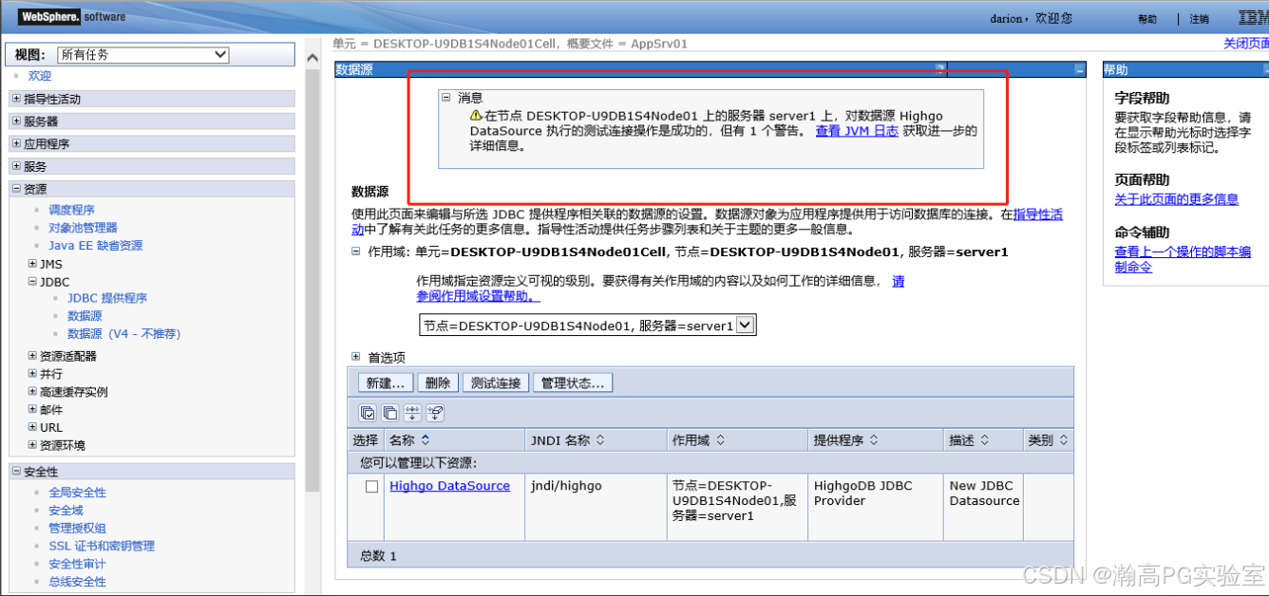Screen dimensions: 1269x596
Task: Click the Deselect All items toolbar icon
Action: coord(389,413)
